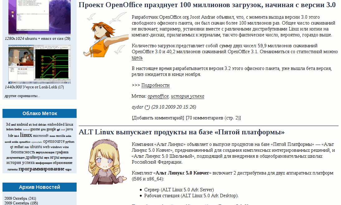Open «другие скриншоты...» link

coord(22,96)
